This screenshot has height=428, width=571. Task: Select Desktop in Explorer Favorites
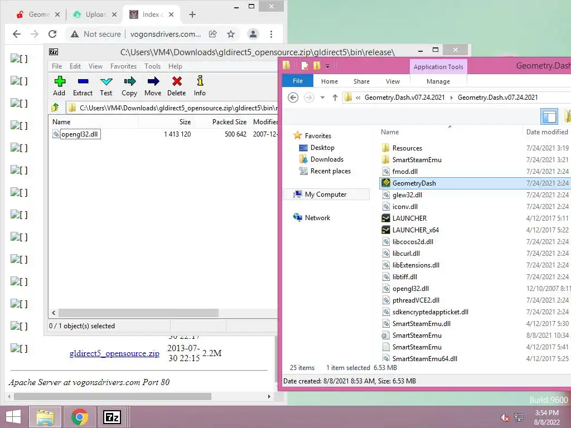(322, 147)
